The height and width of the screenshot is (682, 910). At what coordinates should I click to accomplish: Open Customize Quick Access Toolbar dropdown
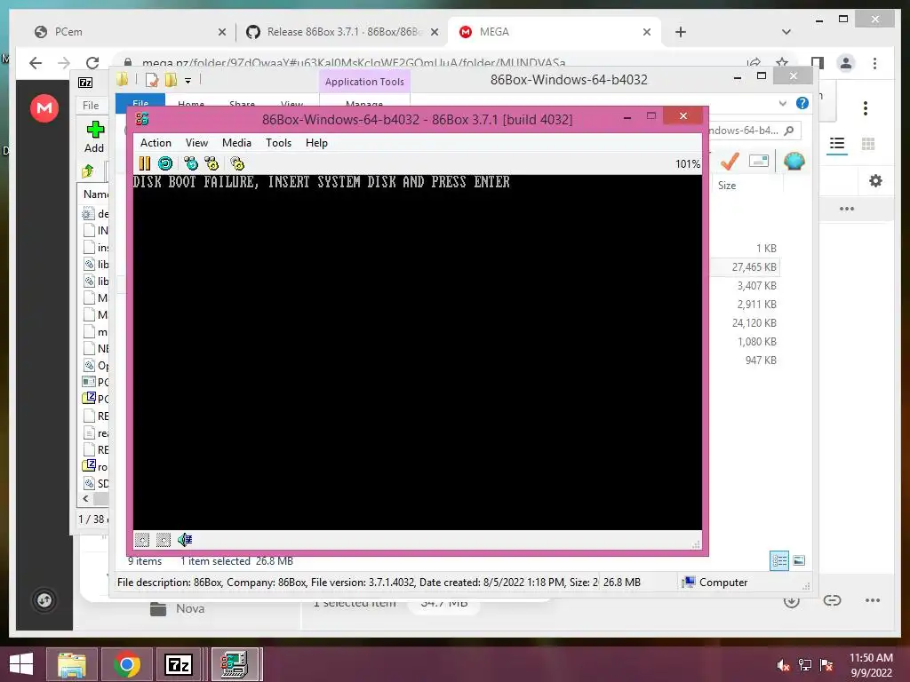(188, 81)
